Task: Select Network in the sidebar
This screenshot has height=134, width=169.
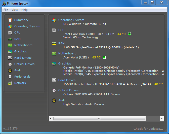Action: [20, 83]
